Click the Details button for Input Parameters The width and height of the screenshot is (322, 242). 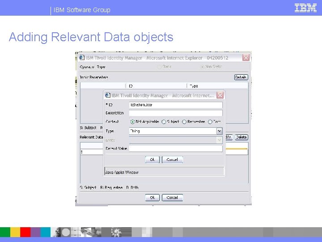pyautogui.click(x=241, y=78)
